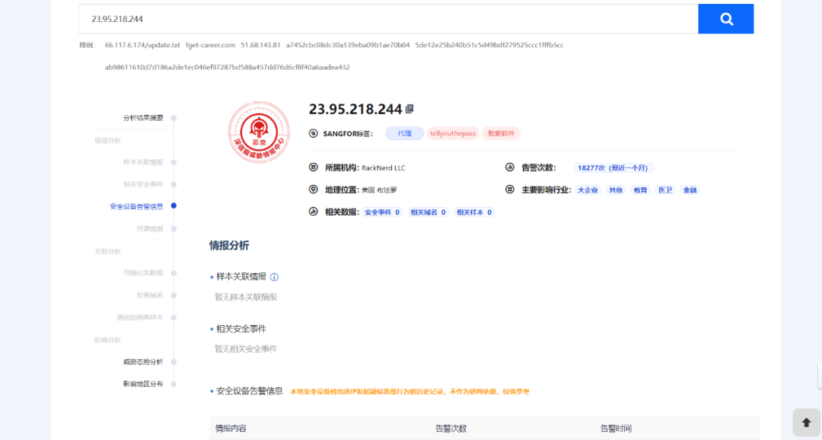Image resolution: width=822 pixels, height=440 pixels.
Task: Click inside the IP search input field
Action: click(x=388, y=19)
